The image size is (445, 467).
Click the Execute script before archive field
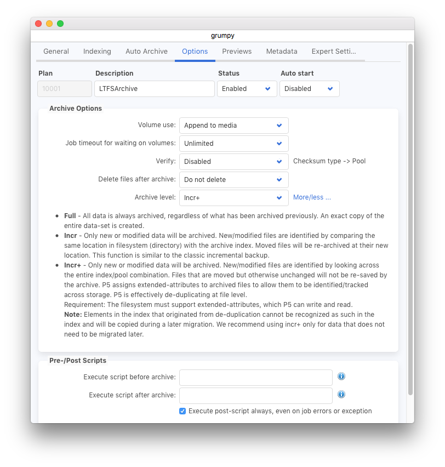coord(255,377)
